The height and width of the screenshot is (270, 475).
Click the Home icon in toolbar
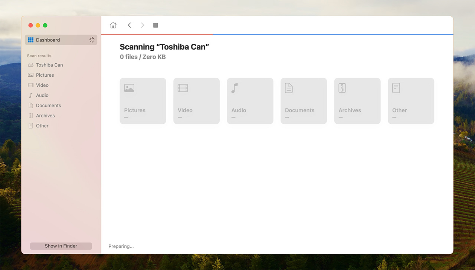pyautogui.click(x=113, y=25)
